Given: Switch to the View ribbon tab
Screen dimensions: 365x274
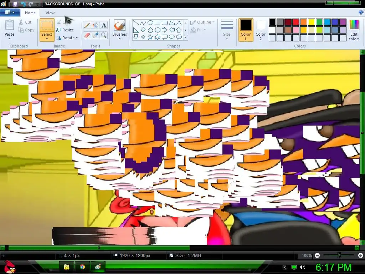Looking at the screenshot, I should (50, 13).
